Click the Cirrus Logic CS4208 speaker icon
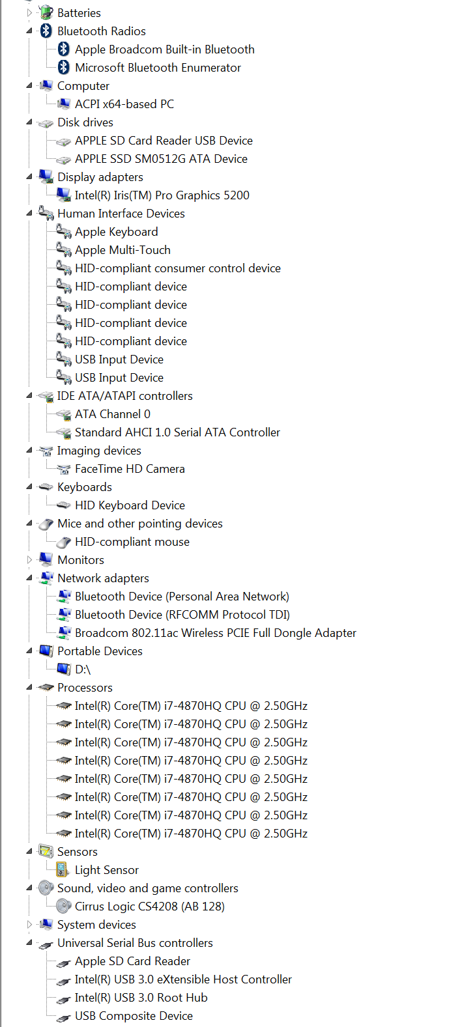 [x=63, y=907]
